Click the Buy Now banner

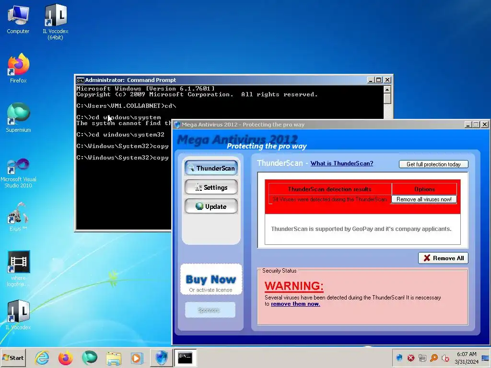(211, 279)
